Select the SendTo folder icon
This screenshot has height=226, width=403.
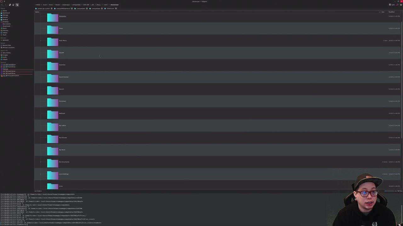coord(53,54)
